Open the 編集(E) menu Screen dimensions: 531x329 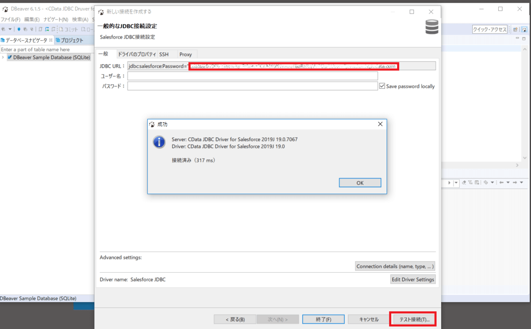click(x=32, y=19)
